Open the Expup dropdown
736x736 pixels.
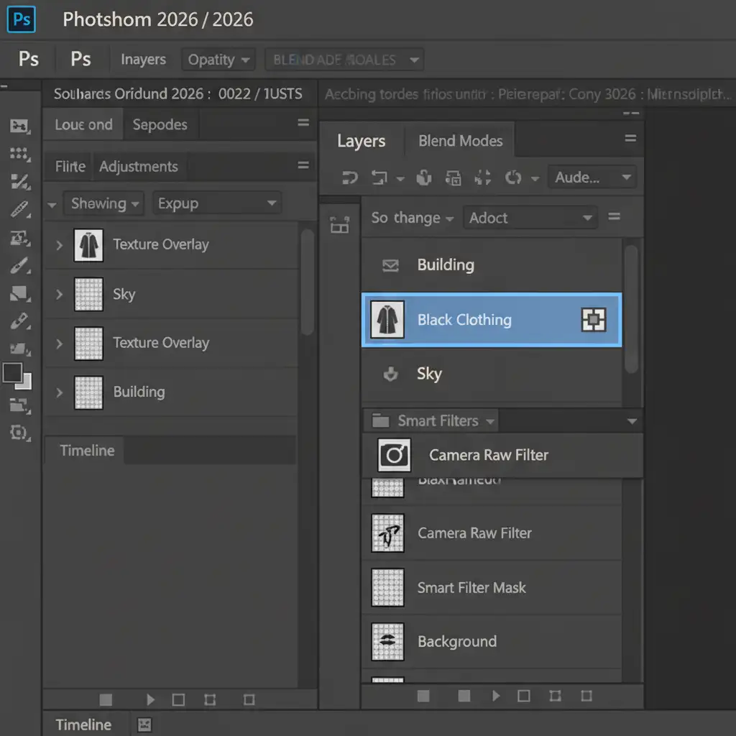[216, 203]
